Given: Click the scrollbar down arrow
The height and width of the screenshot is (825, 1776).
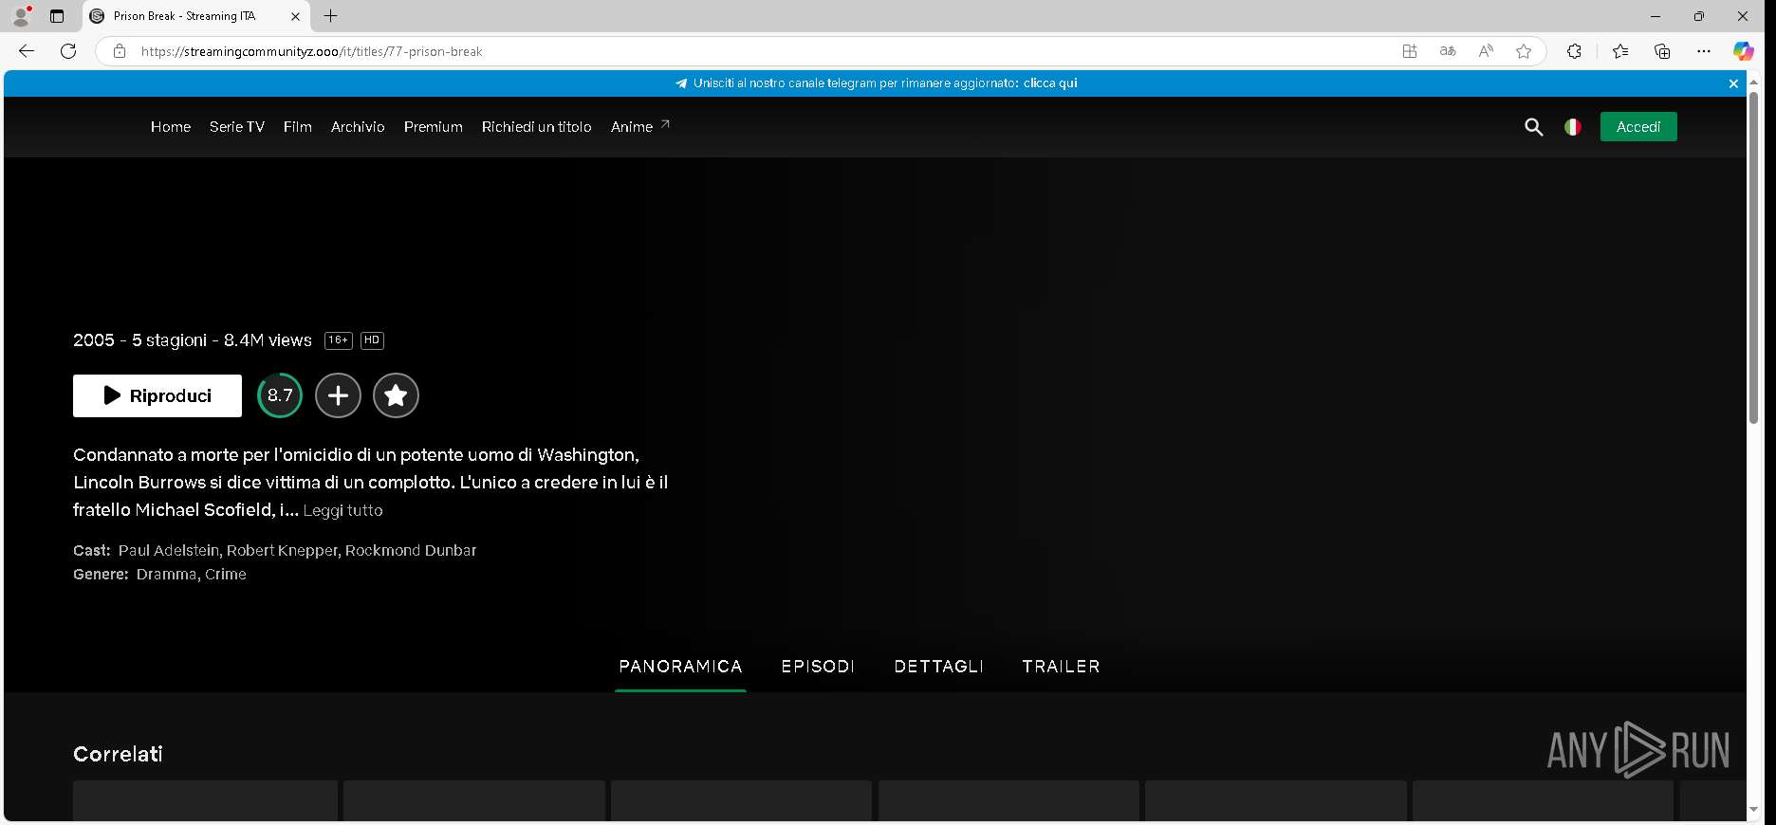Looking at the screenshot, I should pos(1754,811).
